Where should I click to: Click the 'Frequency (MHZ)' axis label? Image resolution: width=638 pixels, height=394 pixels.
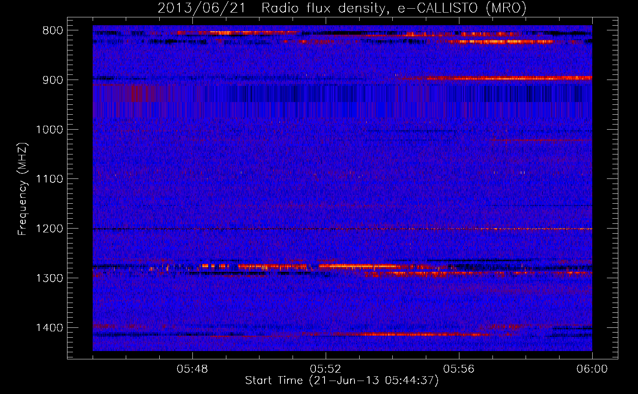(x=23, y=189)
